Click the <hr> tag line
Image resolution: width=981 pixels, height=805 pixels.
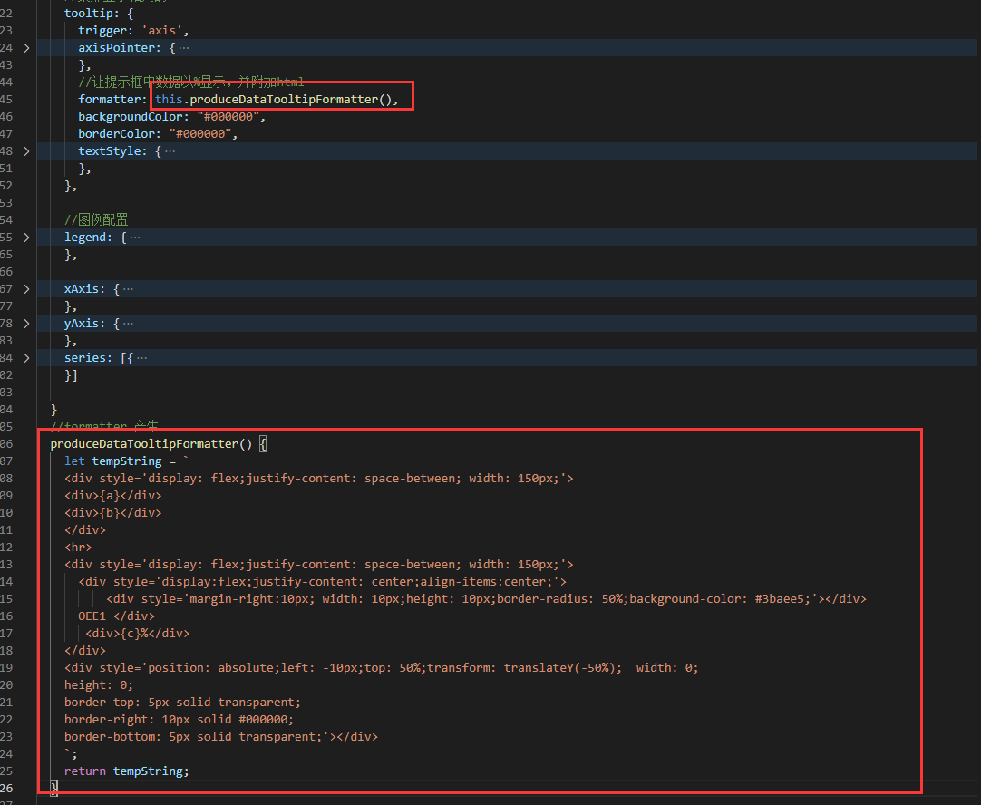point(78,547)
